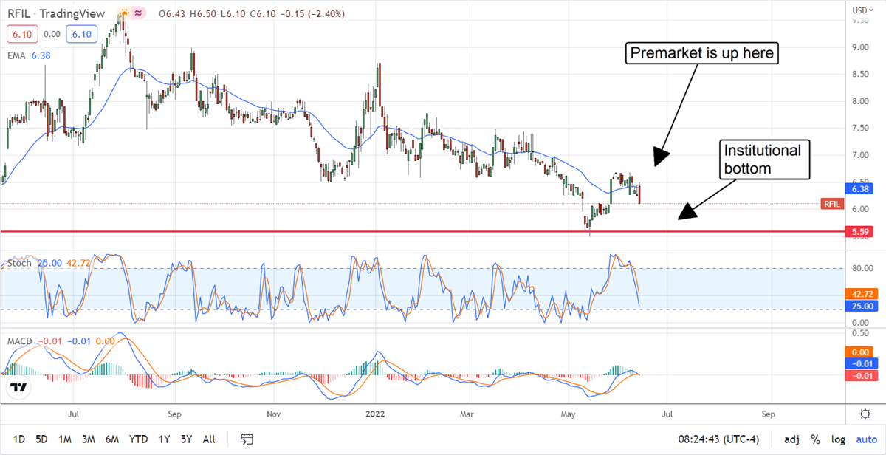
Task: Open chart settings gear icon
Action: [865, 413]
